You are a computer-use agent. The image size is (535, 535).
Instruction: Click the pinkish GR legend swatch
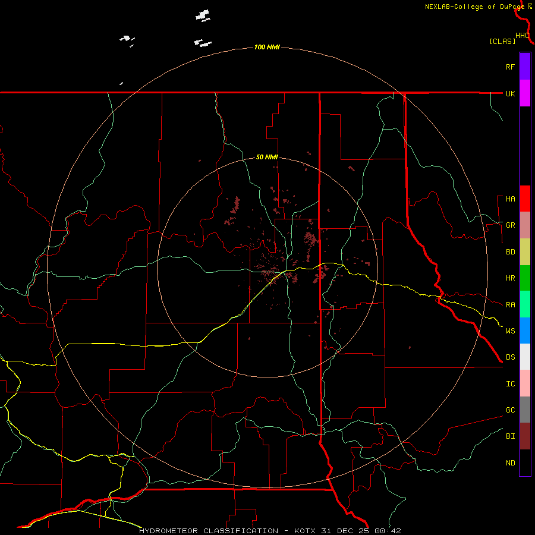pos(525,225)
